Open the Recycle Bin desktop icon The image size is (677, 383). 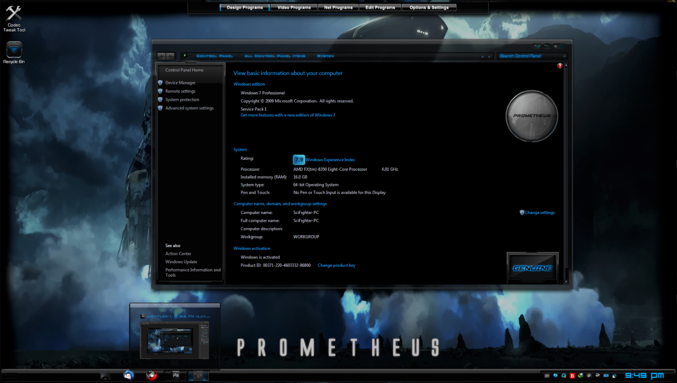(14, 53)
